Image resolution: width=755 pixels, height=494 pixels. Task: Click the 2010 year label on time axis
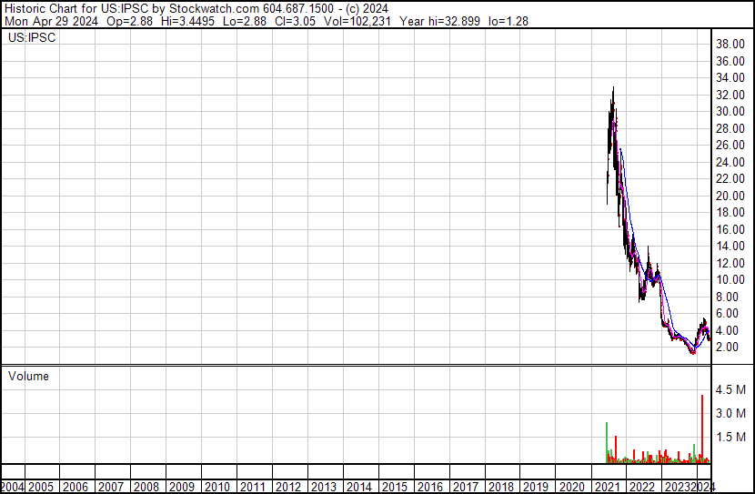(216, 487)
